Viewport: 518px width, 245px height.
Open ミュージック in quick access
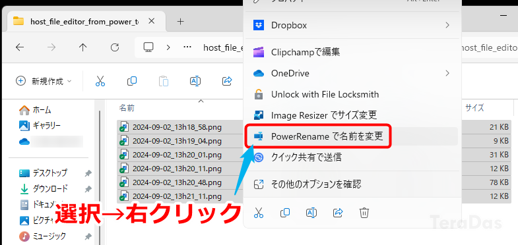tap(43, 236)
